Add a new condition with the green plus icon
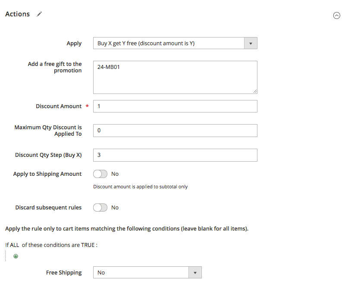The height and width of the screenshot is (284, 348). pos(16,256)
